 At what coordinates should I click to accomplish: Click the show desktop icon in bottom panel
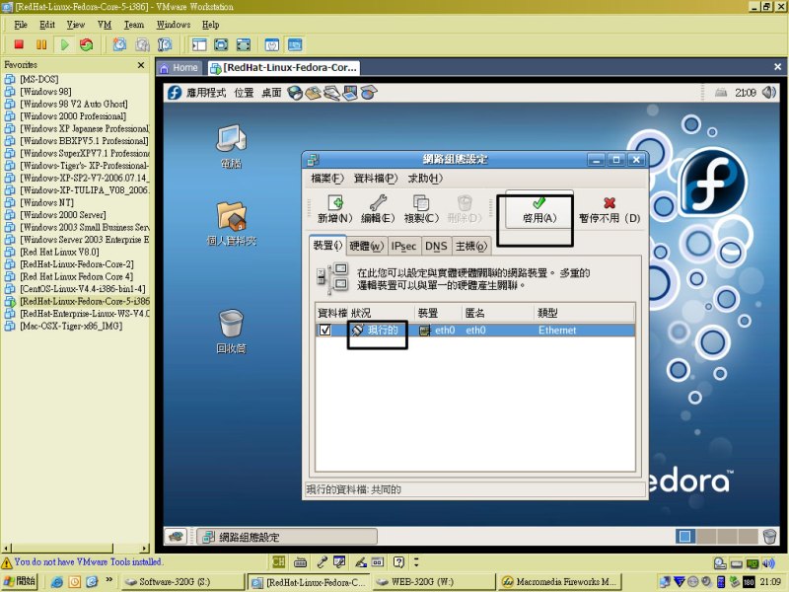[176, 537]
